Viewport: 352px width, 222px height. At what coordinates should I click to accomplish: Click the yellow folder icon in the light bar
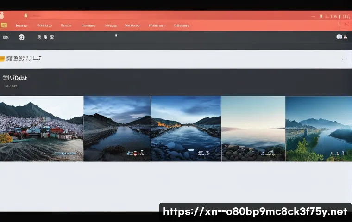tap(2, 59)
